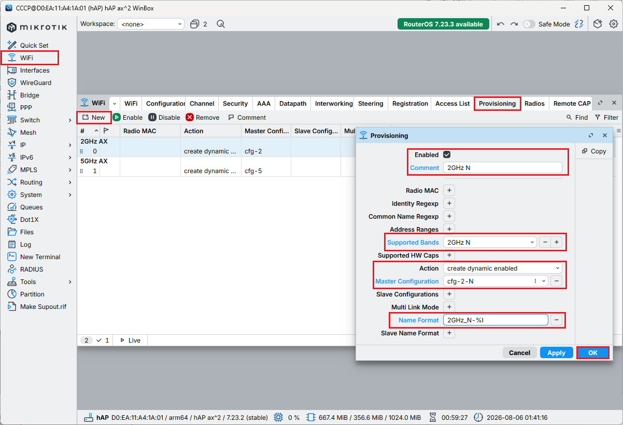Click the Remove button
This screenshot has width=623, height=425.
(x=203, y=118)
